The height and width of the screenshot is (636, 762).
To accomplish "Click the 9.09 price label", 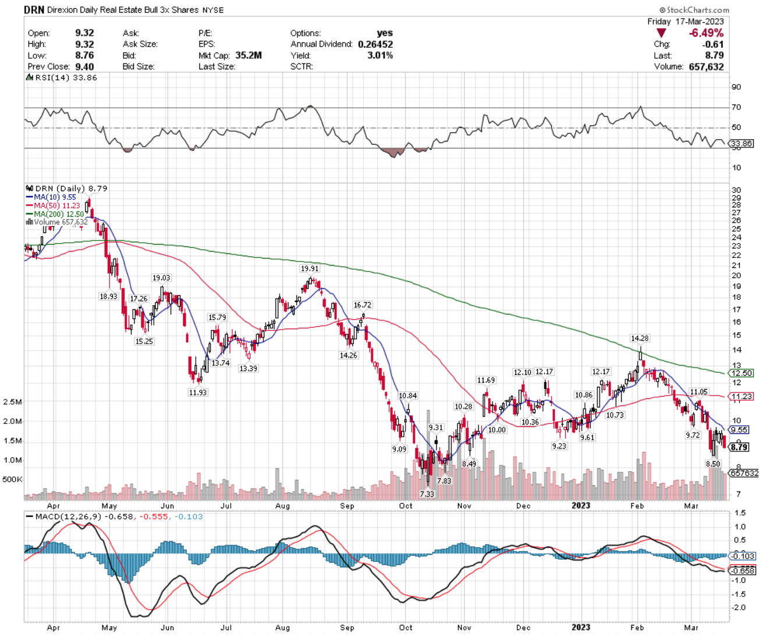I will tap(400, 450).
